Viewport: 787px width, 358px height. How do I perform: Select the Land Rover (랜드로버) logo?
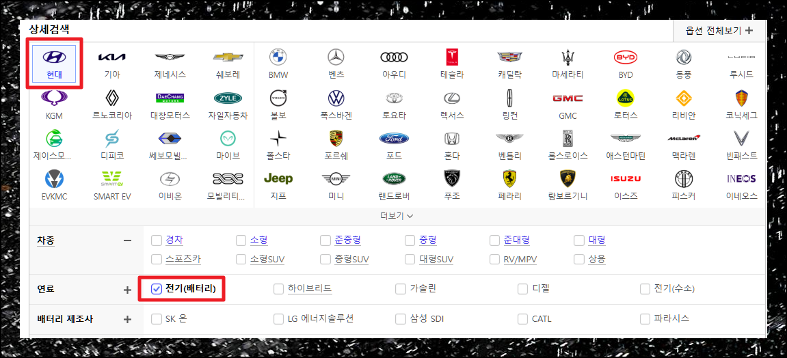[394, 178]
